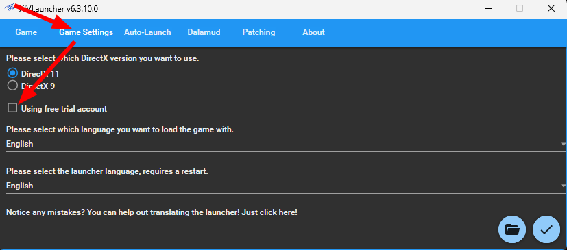This screenshot has height=250, width=567.
Task: Click the 'load the game with' language label
Action: tap(120, 129)
